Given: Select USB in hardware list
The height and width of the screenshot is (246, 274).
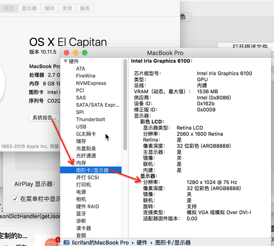Looking at the screenshot, I should click(81, 127).
